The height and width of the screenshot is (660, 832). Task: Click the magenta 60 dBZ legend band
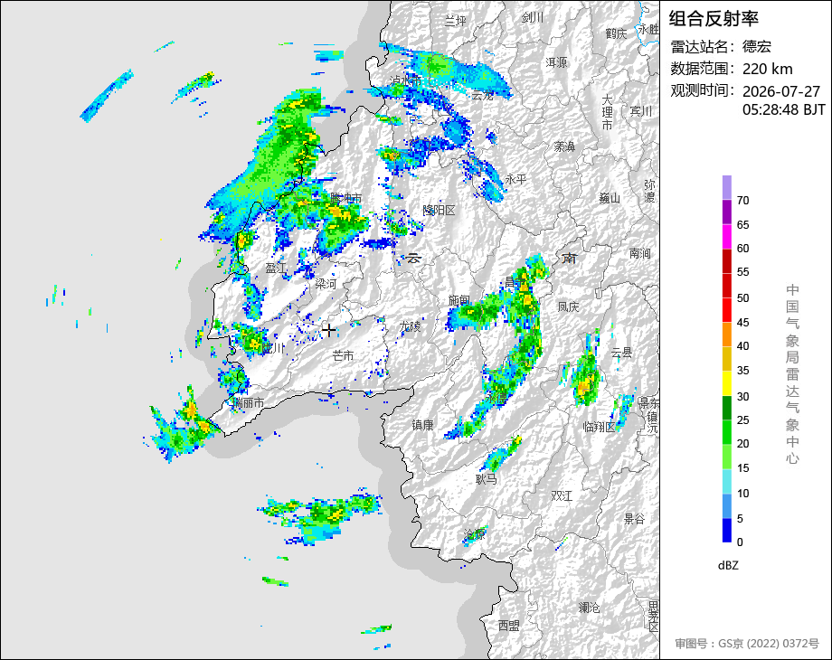tap(727, 237)
